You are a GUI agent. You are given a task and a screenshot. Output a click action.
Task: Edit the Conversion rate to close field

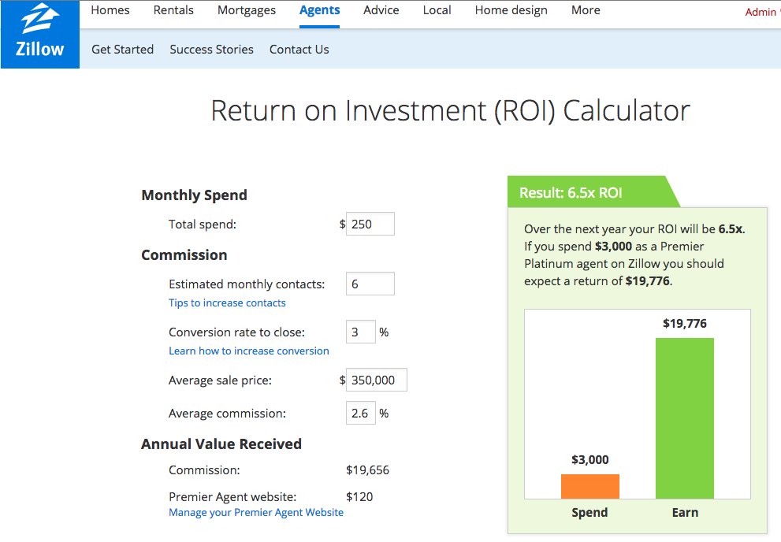click(x=361, y=332)
